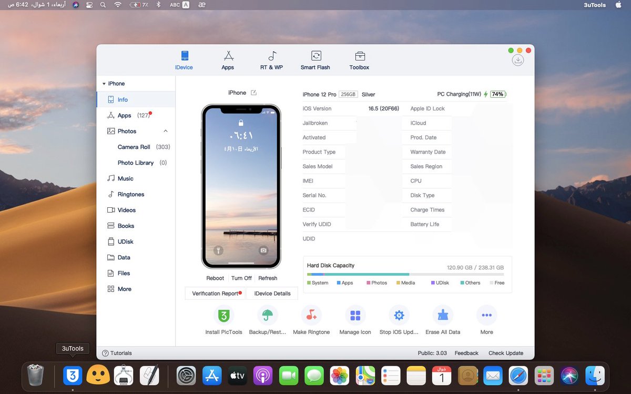Open the Stop iOS Update tool
631x394 pixels.
(x=399, y=316)
